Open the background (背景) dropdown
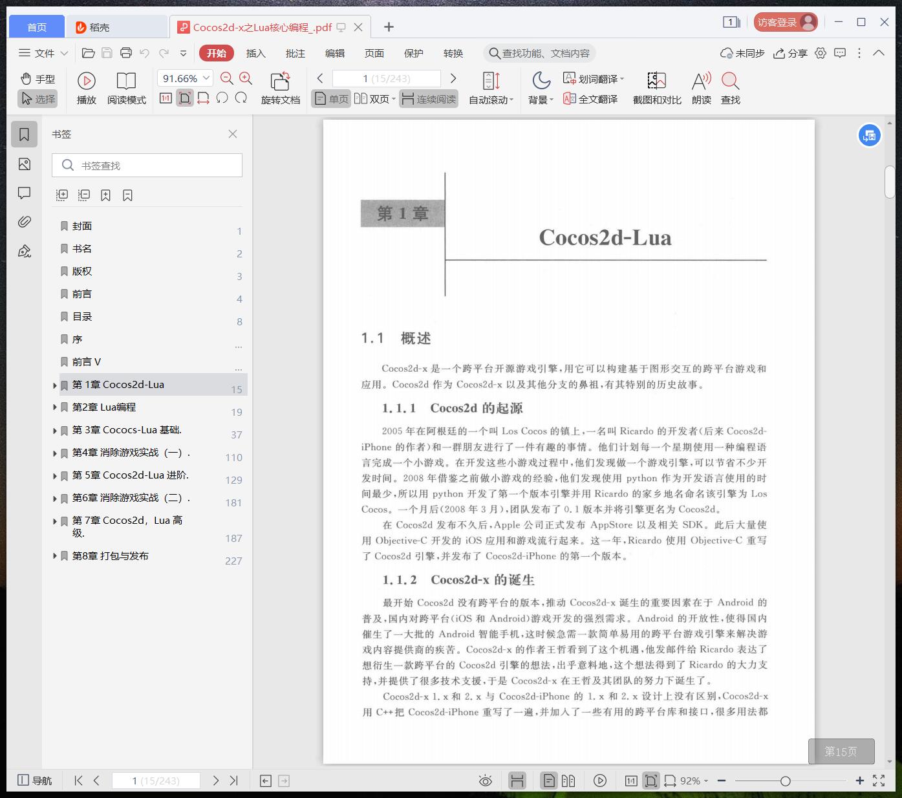902x798 pixels. 541,89
